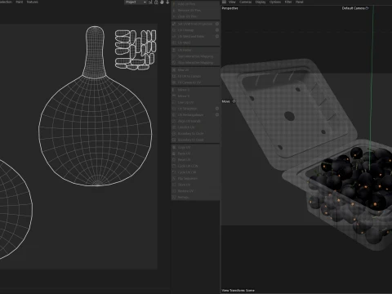392x294 pixels.
Task: Click the Add UV Pins command icon
Action: click(x=174, y=4)
